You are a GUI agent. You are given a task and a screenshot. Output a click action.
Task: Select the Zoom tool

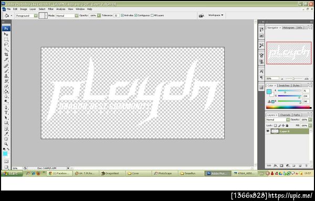[6, 144]
